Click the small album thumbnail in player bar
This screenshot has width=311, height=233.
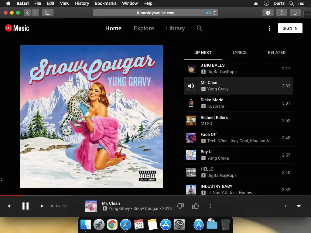(x=91, y=206)
